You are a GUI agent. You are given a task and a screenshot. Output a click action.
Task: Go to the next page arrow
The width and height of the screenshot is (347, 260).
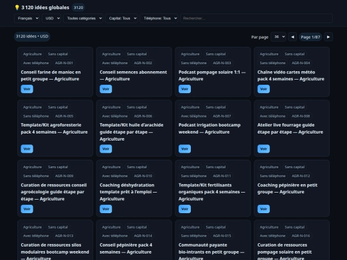pyautogui.click(x=328, y=37)
